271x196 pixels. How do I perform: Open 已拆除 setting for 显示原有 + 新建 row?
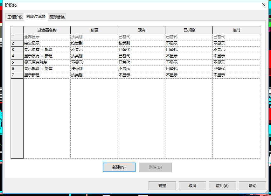[x=189, y=56]
